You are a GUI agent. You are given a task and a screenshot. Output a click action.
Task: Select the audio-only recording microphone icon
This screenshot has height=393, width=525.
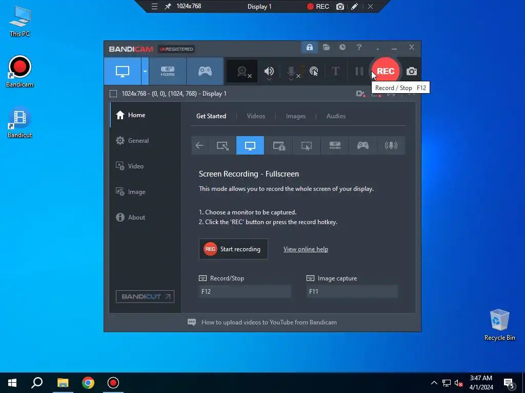point(391,145)
